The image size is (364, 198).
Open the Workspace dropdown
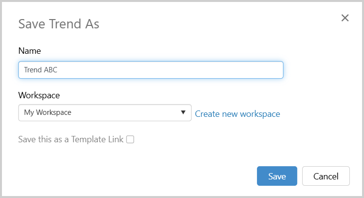[105, 112]
